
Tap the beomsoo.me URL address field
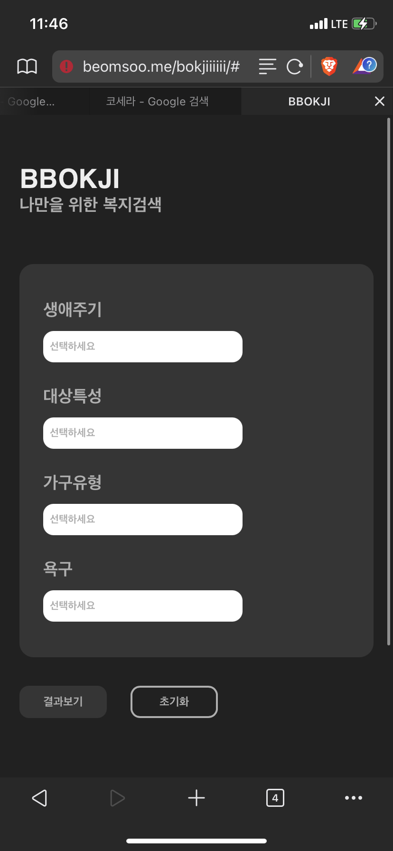coord(161,66)
